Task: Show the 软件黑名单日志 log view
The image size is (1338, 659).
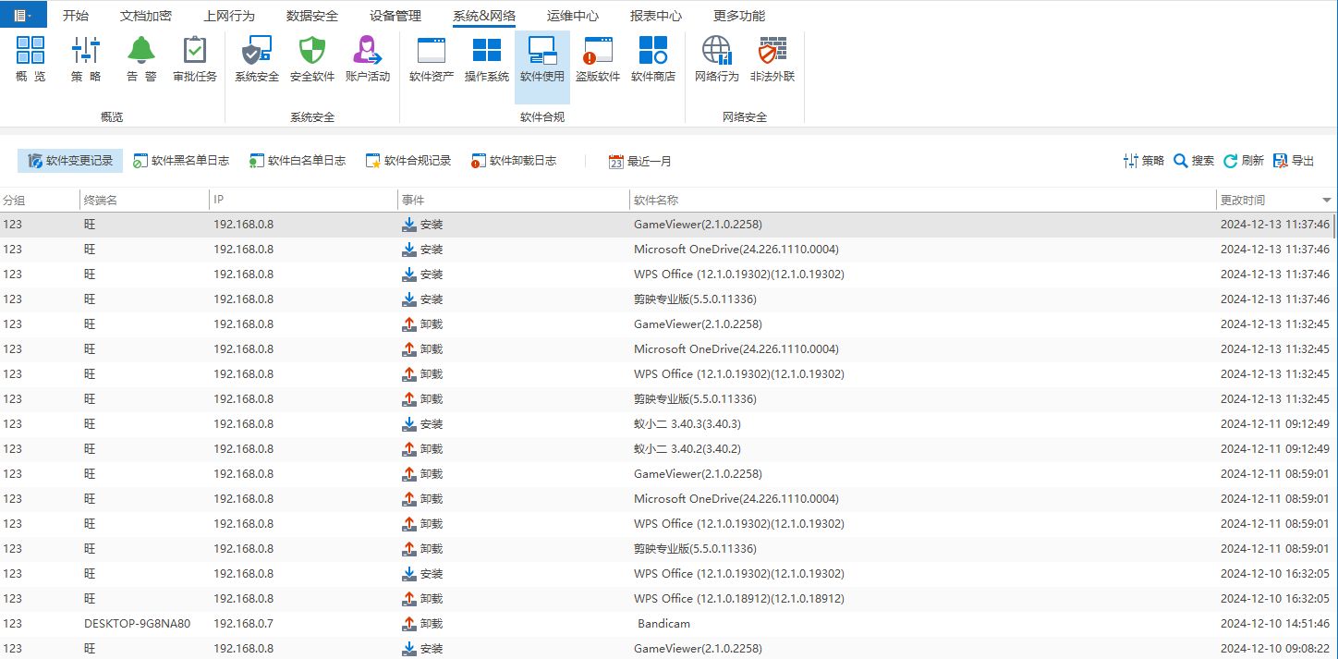Action: (x=181, y=161)
